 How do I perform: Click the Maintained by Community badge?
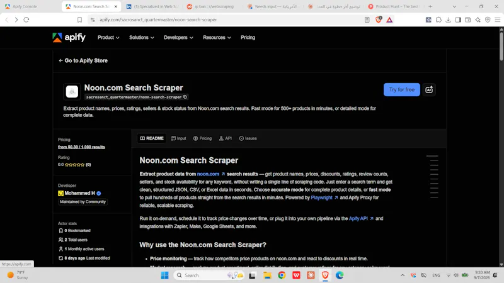point(83,202)
